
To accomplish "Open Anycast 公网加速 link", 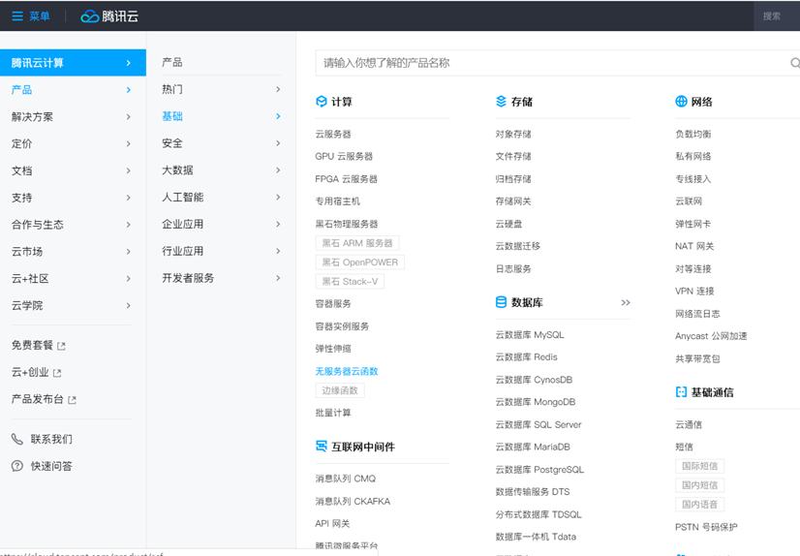I will point(711,336).
